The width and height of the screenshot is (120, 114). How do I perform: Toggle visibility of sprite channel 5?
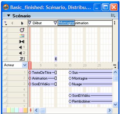coord(5,95)
